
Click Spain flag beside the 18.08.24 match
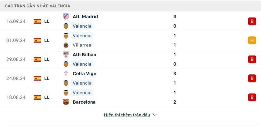coord(37,97)
